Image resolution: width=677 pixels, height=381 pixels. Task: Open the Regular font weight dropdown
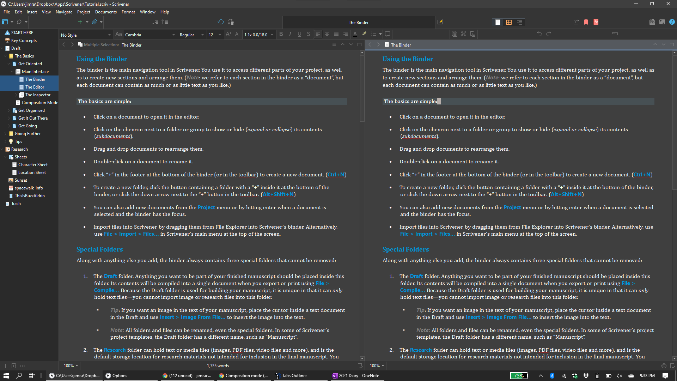(191, 35)
